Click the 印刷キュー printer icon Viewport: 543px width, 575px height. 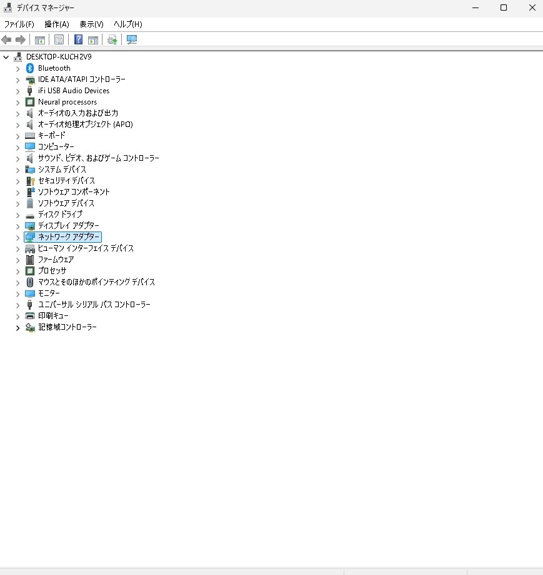pos(30,316)
